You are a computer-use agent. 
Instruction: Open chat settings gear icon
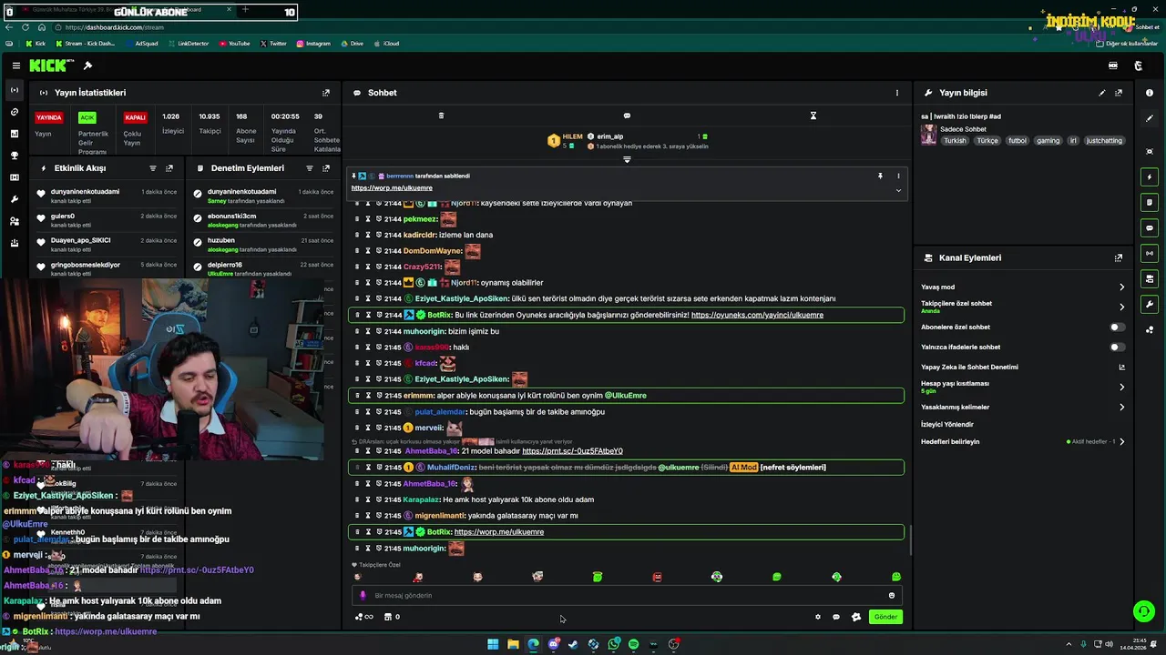click(x=817, y=617)
